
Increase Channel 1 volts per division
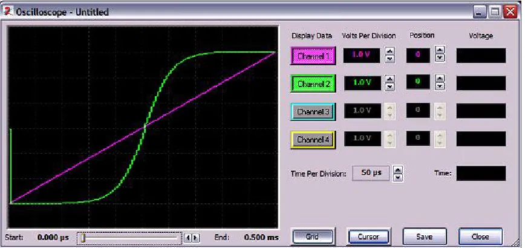pos(390,51)
